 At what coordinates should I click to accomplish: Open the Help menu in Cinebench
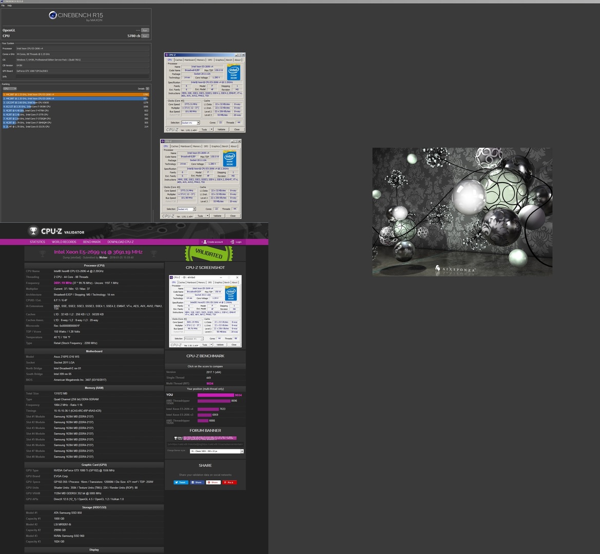(x=10, y=5)
